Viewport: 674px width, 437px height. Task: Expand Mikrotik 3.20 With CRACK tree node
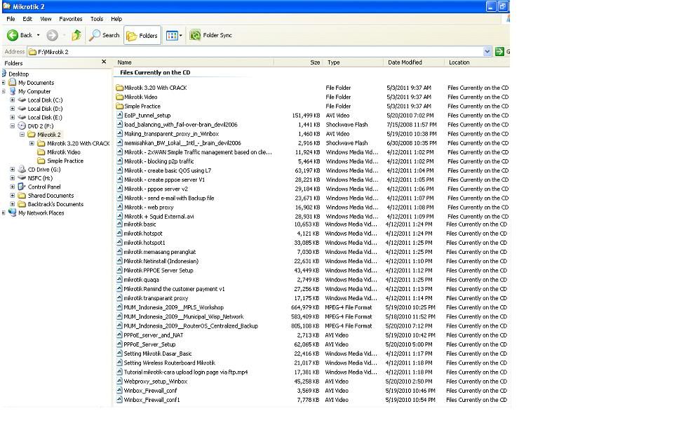[x=32, y=143]
